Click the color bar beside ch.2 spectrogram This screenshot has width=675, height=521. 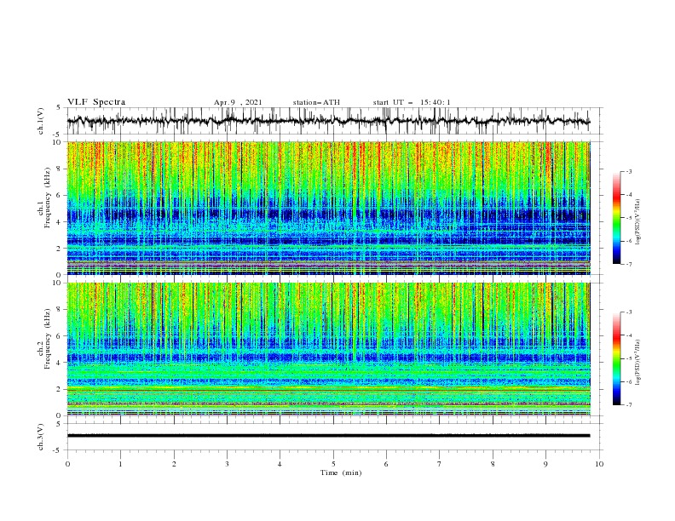pyautogui.click(x=616, y=358)
